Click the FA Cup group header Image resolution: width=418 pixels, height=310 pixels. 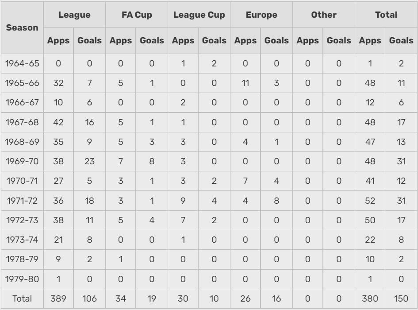pyautogui.click(x=137, y=15)
